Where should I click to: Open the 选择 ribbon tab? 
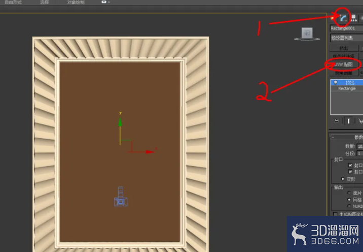45,3
